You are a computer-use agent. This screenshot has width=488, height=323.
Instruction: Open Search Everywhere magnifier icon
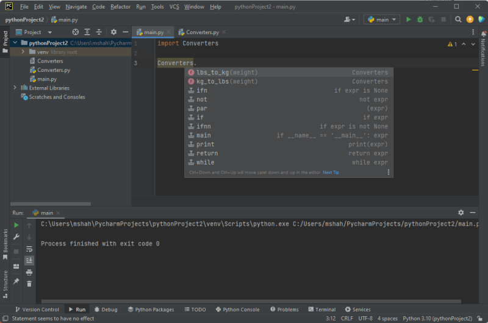pos(458,20)
